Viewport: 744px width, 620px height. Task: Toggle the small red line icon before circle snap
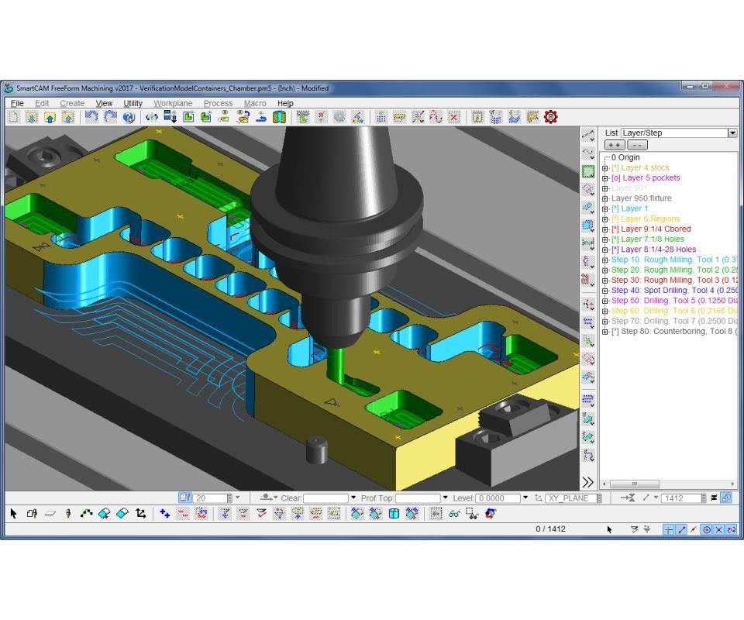coord(694,529)
